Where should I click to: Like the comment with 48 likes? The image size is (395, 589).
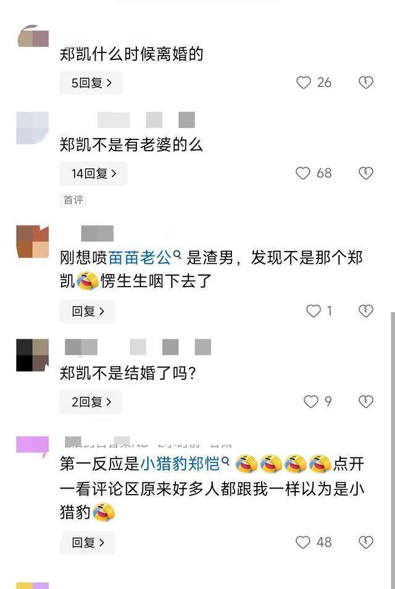(303, 542)
